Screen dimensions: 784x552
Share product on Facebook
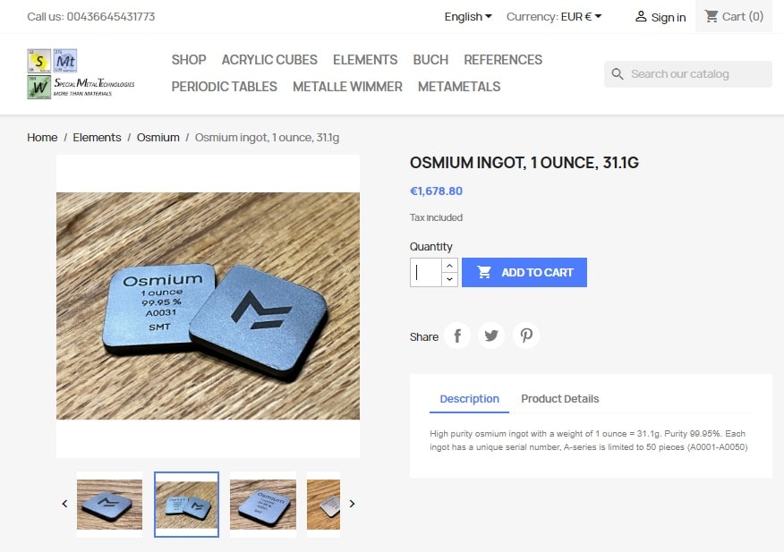[457, 335]
